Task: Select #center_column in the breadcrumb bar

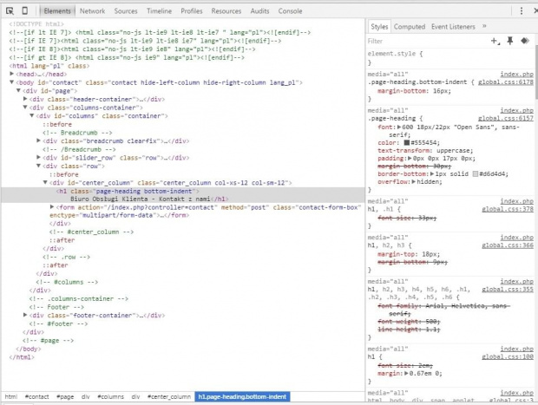Action: [168, 396]
